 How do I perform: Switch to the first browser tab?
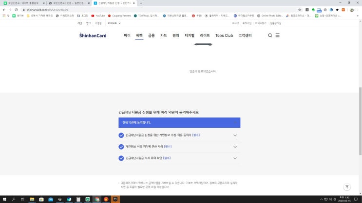23,3
